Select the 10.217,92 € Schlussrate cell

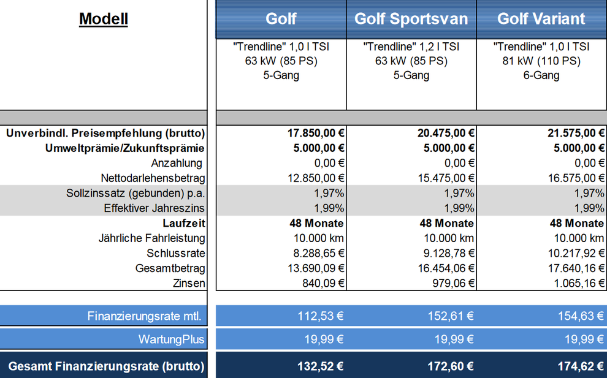(576, 253)
